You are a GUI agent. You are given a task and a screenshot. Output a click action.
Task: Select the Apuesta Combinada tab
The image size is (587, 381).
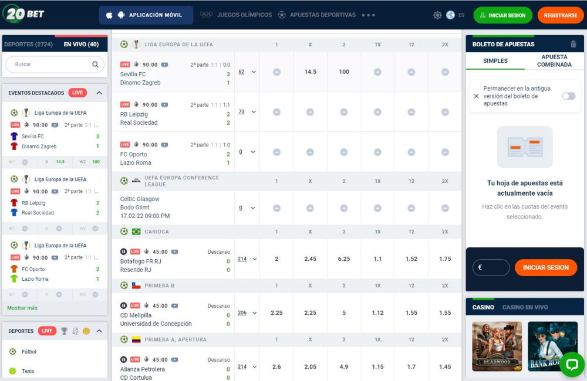[555, 60]
